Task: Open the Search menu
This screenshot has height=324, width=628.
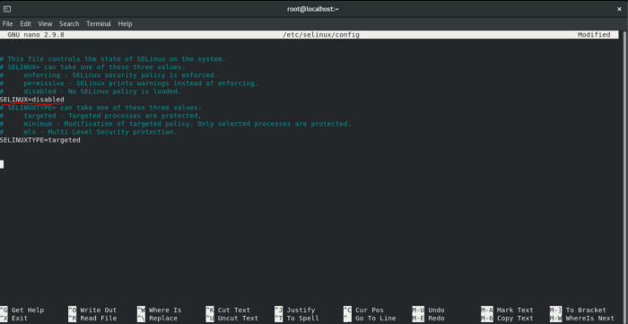Action: 69,23
